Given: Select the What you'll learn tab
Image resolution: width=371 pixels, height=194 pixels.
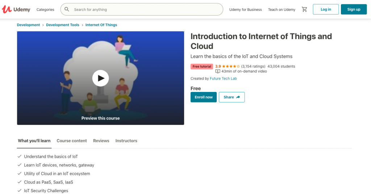Looking at the screenshot, I should [x=34, y=141].
